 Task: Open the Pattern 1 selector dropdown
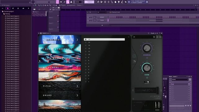(x=89, y=2)
